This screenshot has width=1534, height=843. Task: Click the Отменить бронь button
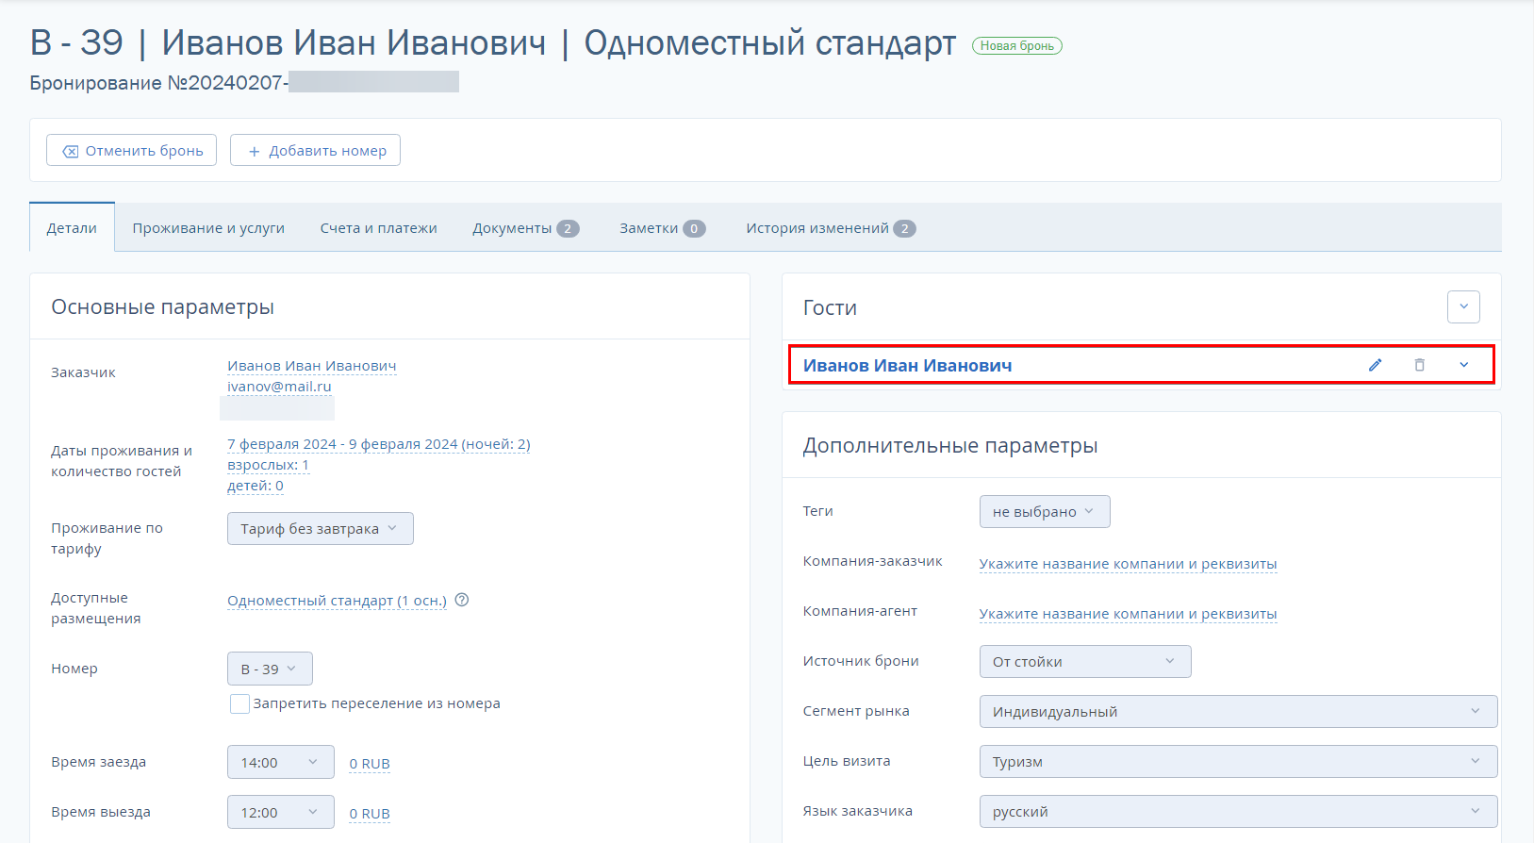pos(132,150)
